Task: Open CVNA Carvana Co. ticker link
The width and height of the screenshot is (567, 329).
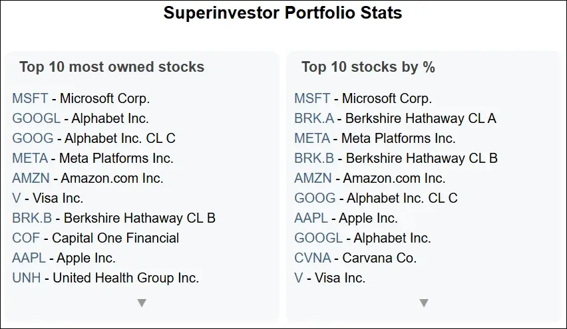Action: pyautogui.click(x=313, y=258)
